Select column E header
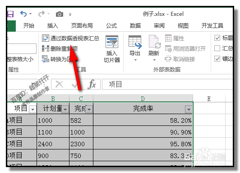The height and width of the screenshot is (173, 240). tap(209, 99)
